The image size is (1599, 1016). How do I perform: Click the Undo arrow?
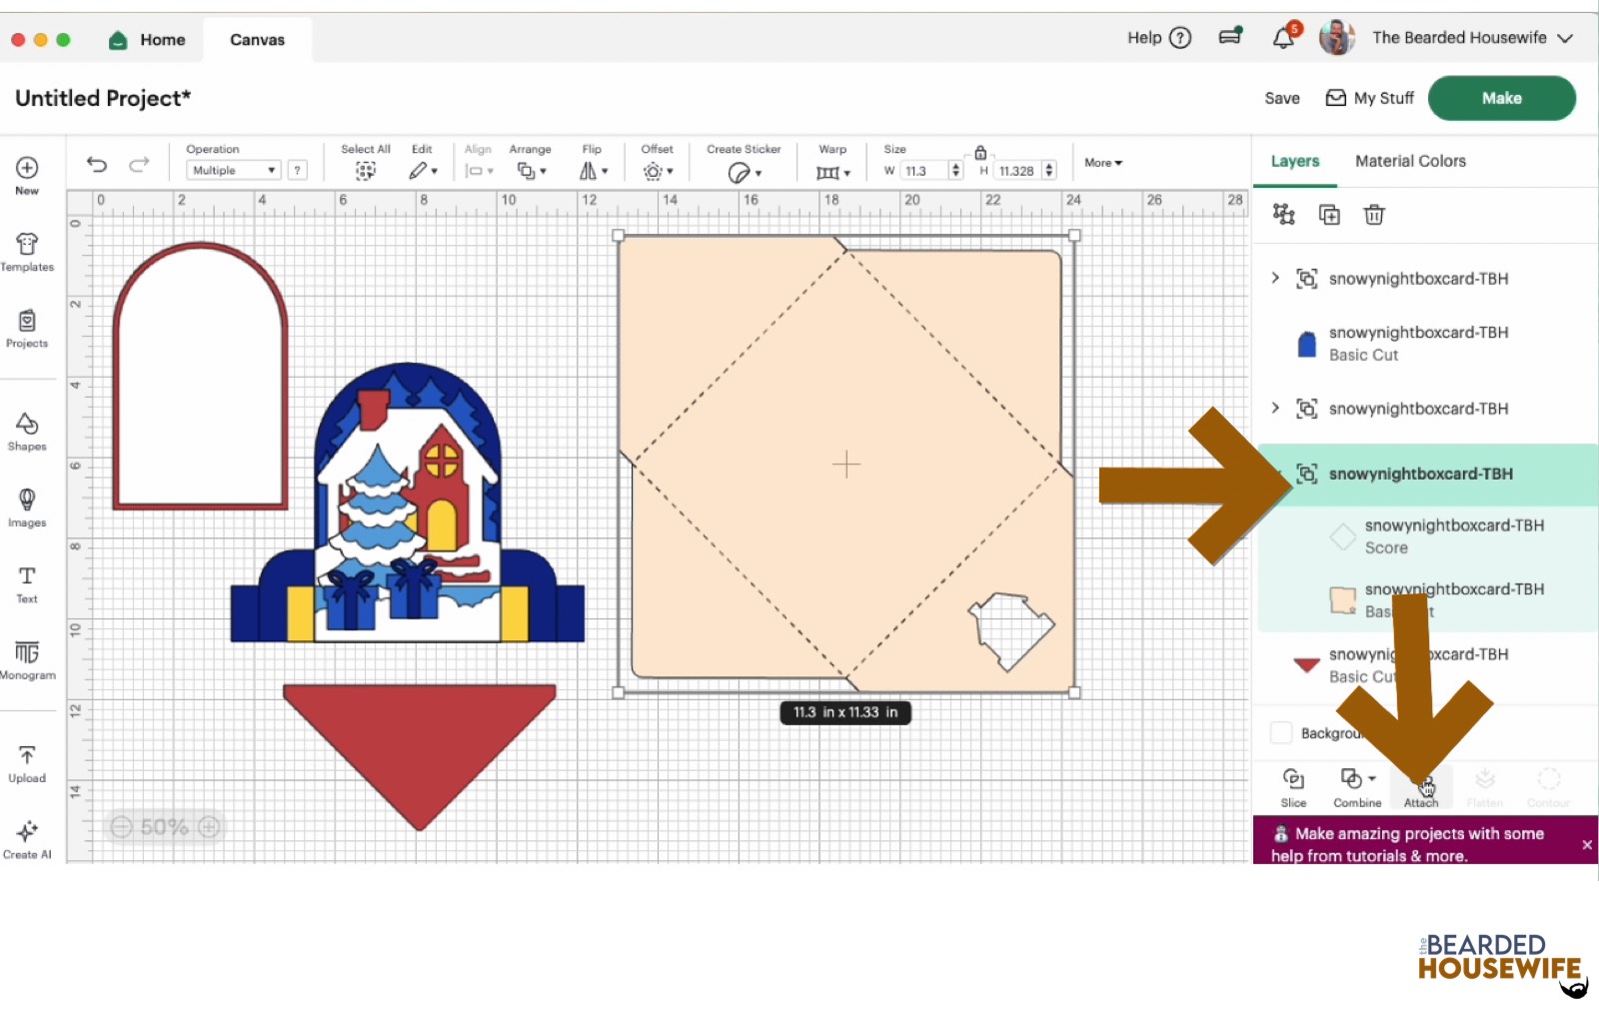(x=97, y=164)
